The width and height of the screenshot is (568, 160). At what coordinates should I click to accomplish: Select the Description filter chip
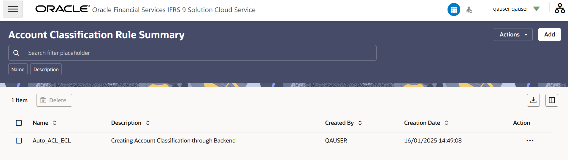(46, 69)
